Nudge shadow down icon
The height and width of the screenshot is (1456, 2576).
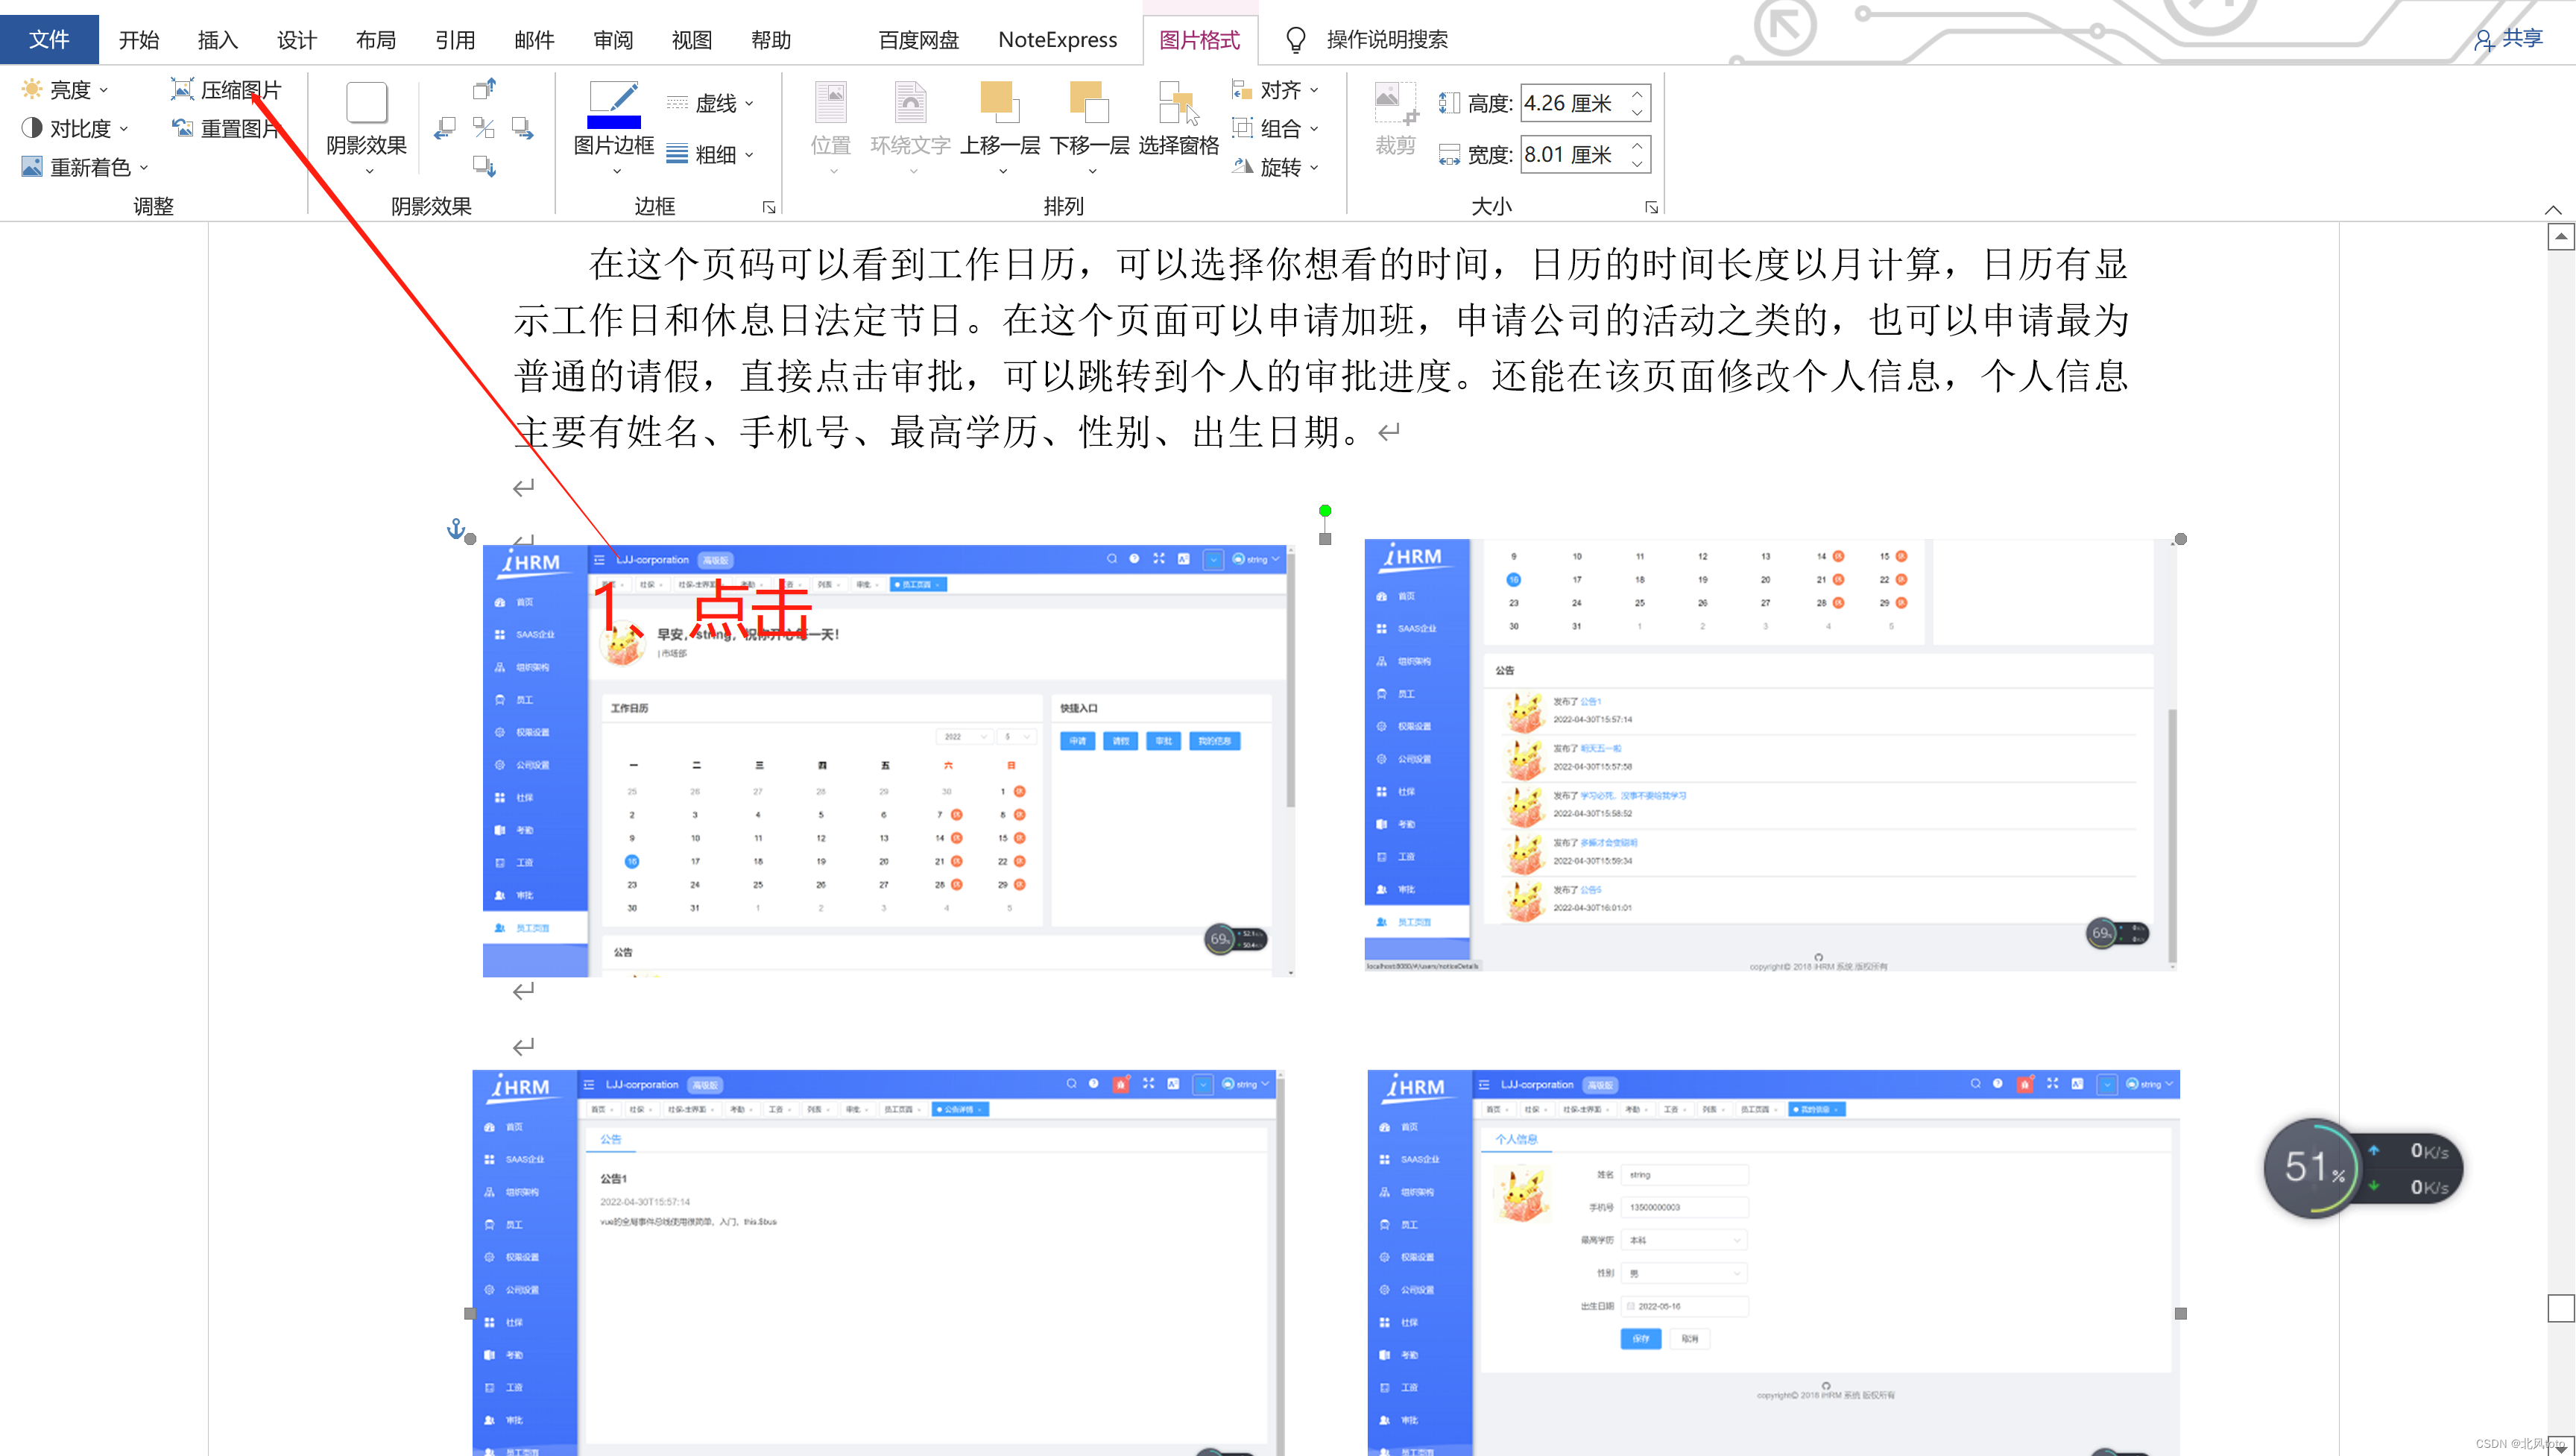[484, 166]
